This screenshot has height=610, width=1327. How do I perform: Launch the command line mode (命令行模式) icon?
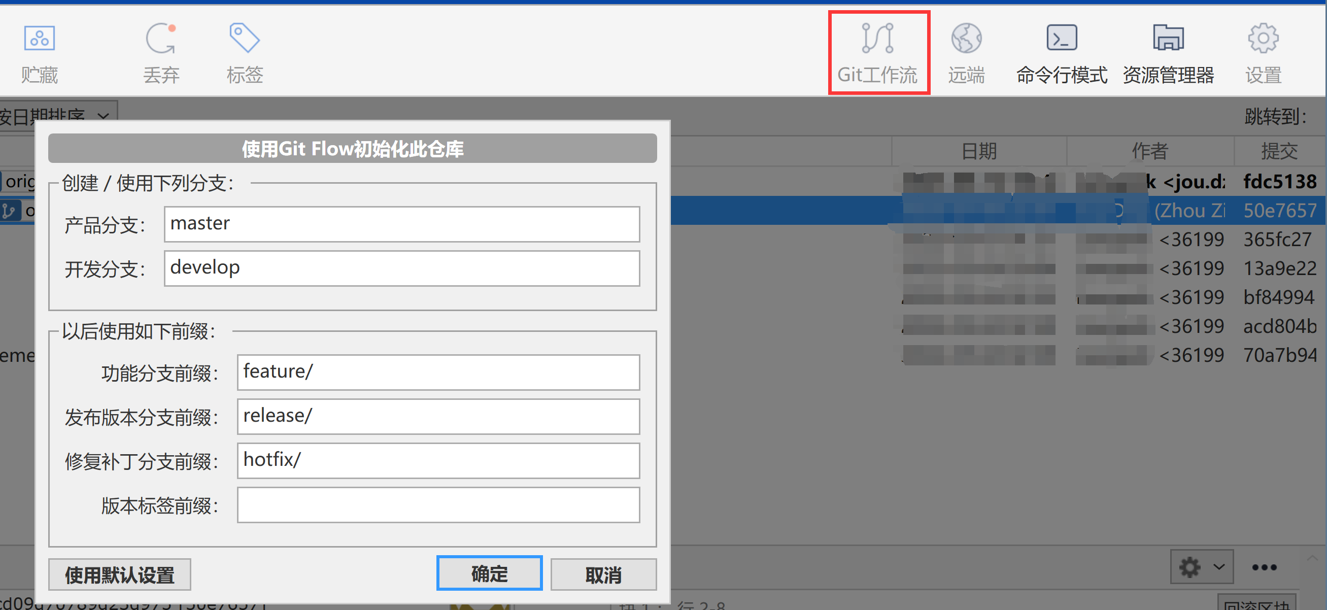pos(1061,54)
